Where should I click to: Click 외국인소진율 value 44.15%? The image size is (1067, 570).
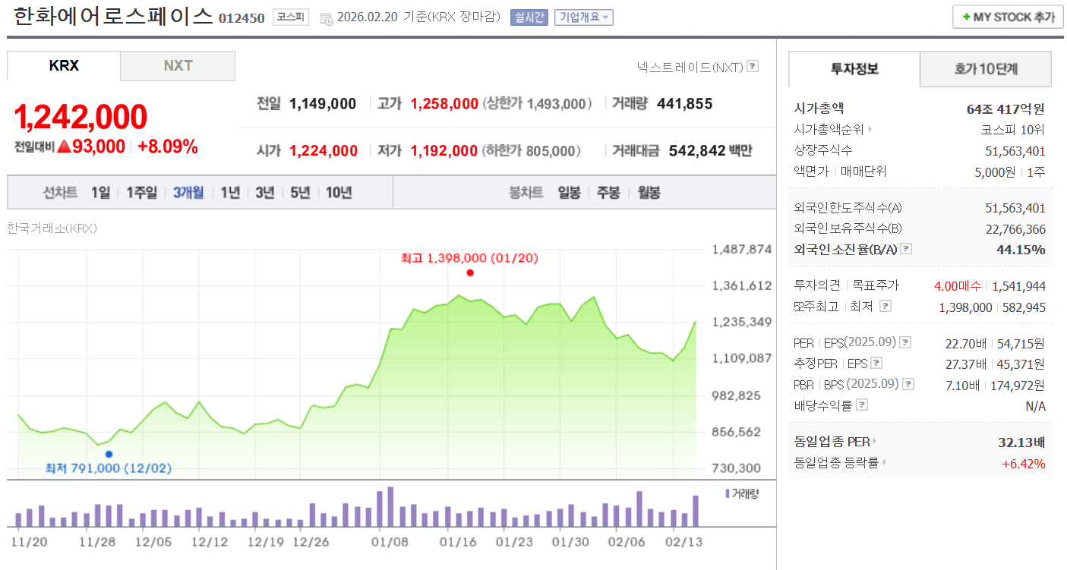[1021, 249]
